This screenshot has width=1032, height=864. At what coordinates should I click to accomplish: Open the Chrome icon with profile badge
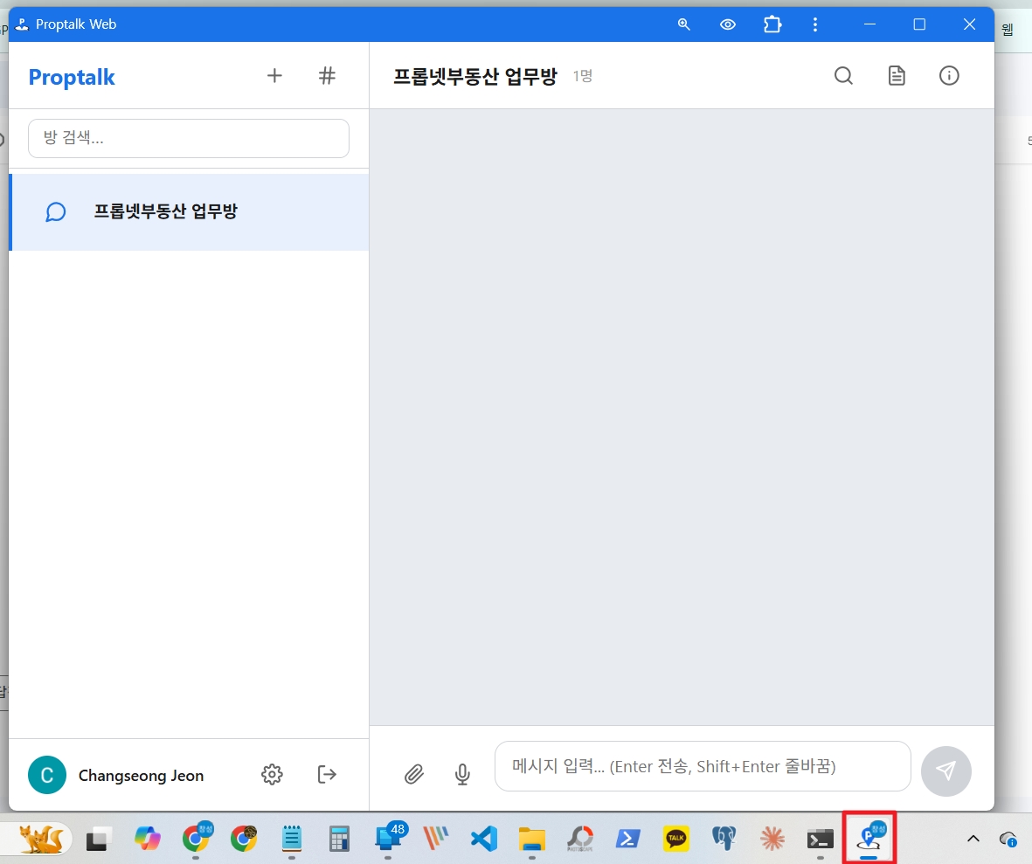click(196, 837)
